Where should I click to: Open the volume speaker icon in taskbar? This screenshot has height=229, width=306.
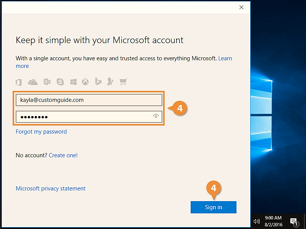point(256,221)
